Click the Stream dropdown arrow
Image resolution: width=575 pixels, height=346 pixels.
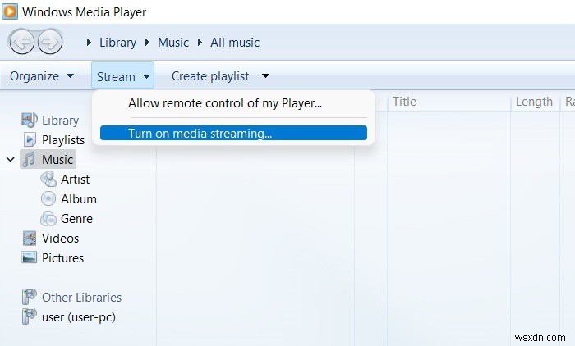coord(146,76)
